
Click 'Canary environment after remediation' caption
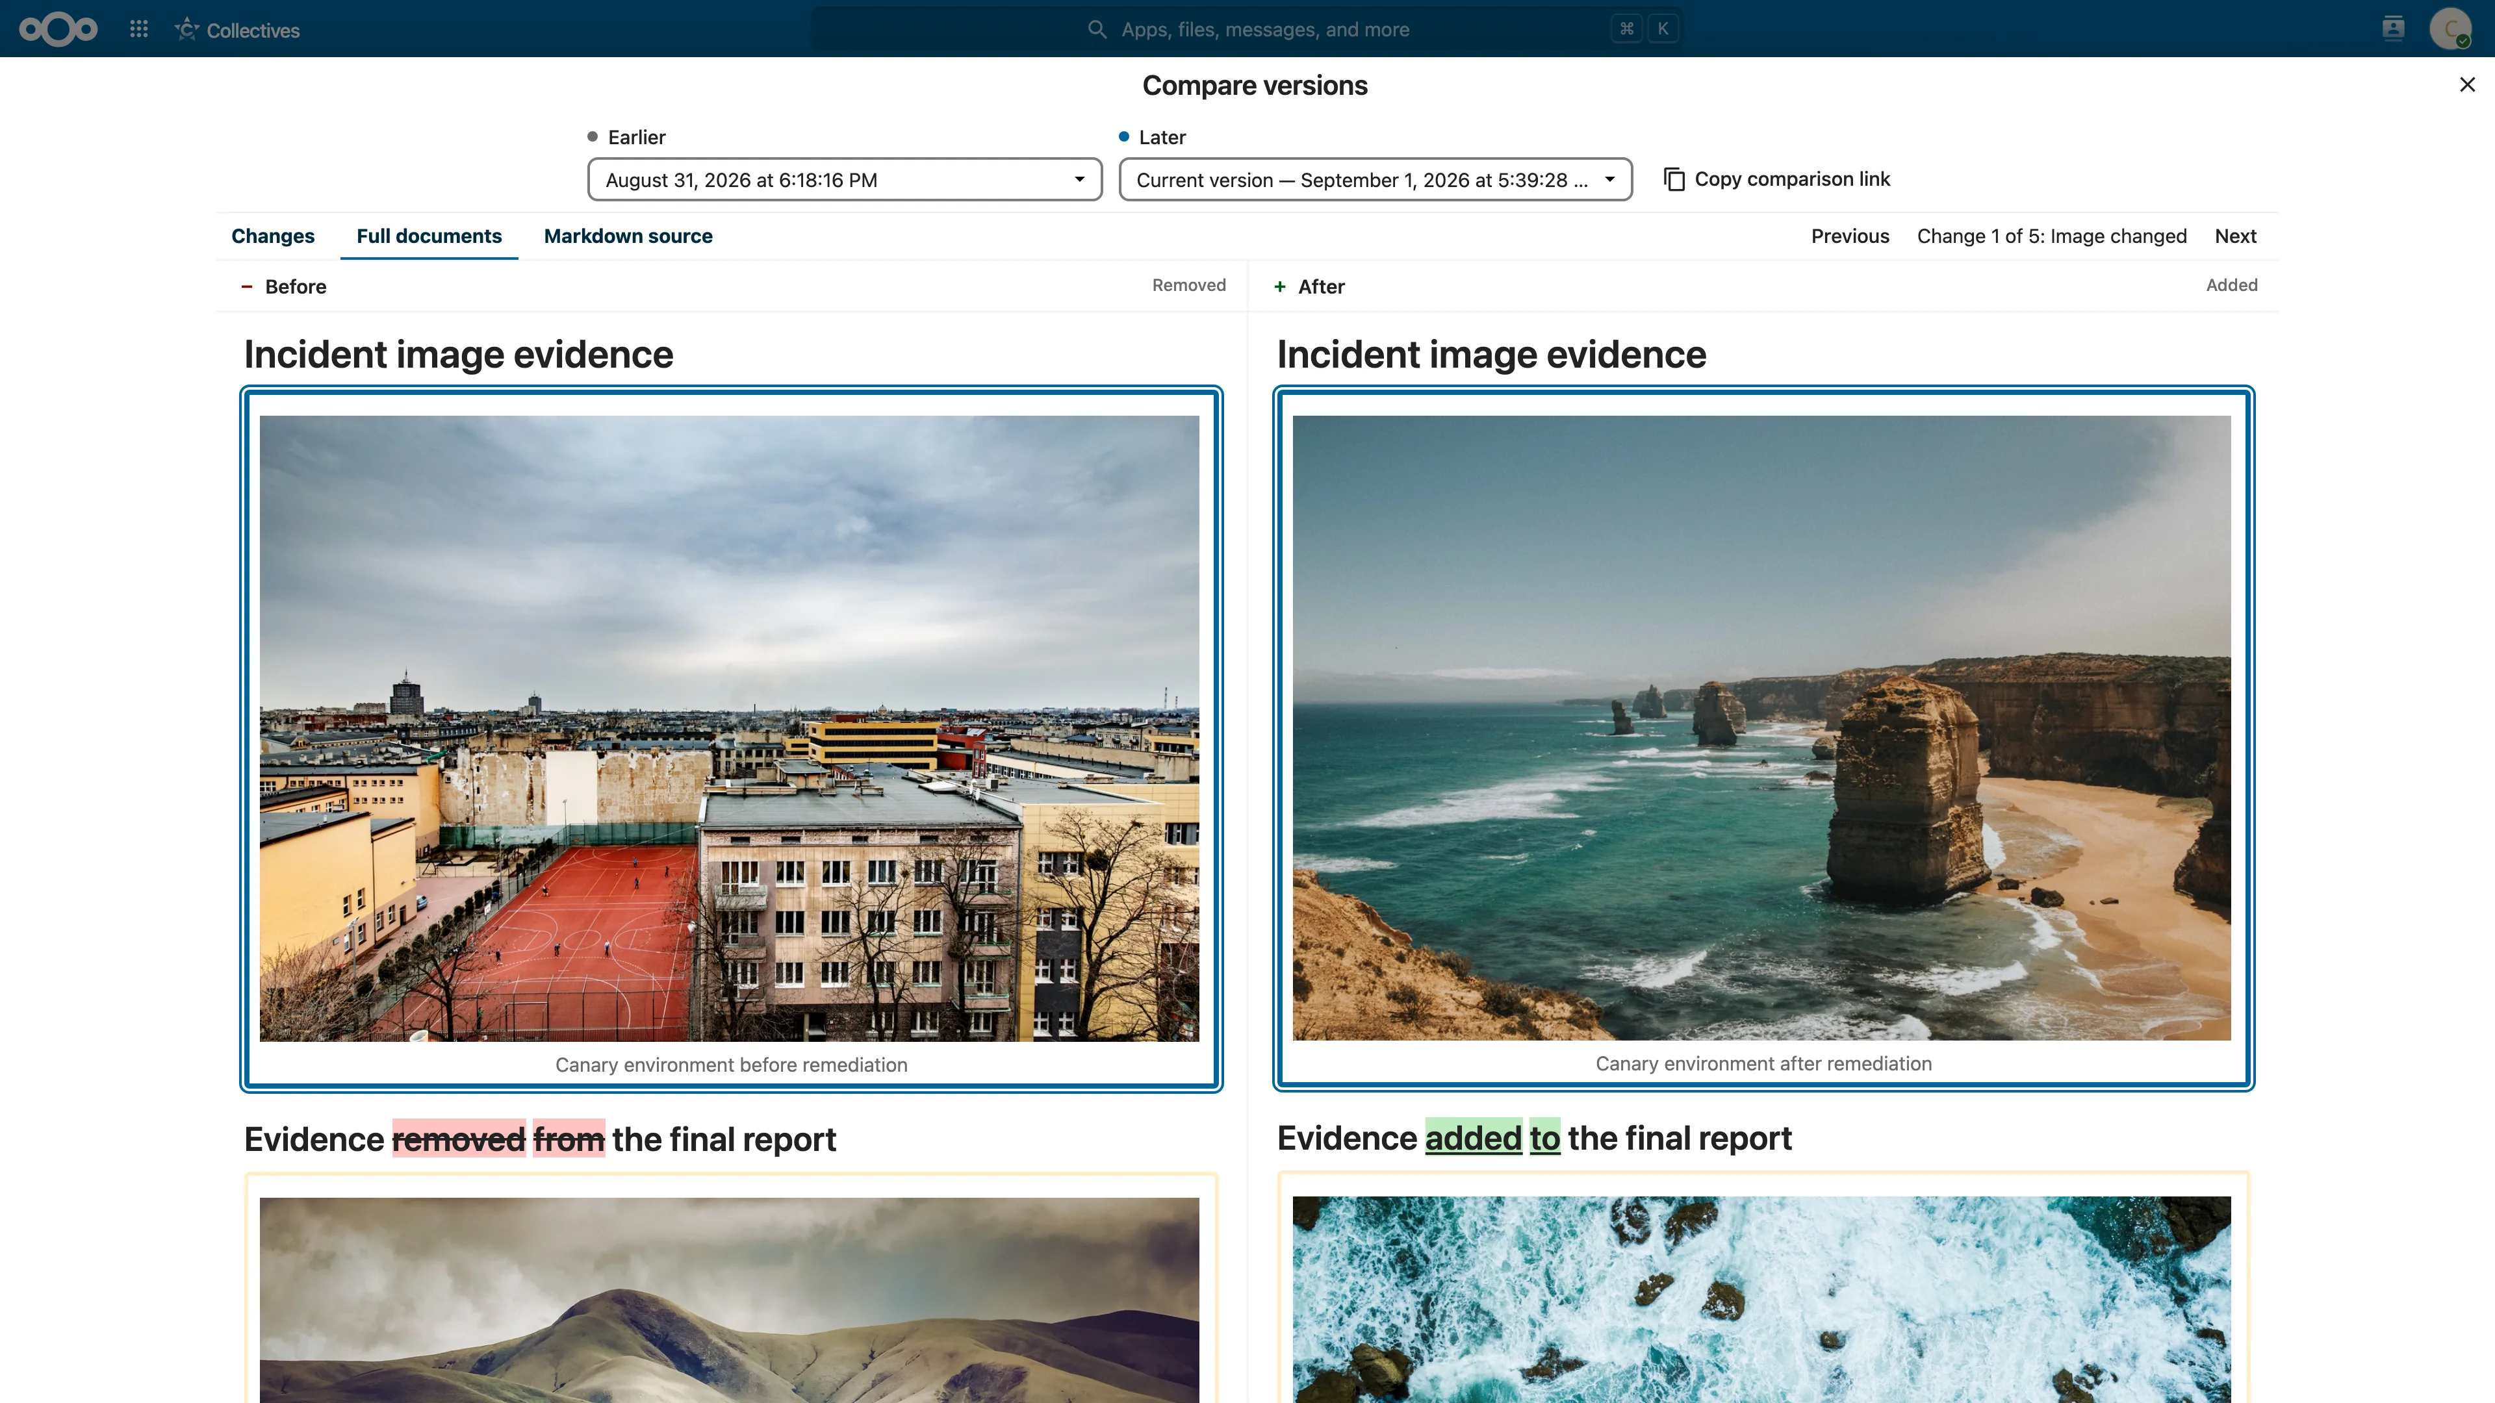coord(1764,1064)
